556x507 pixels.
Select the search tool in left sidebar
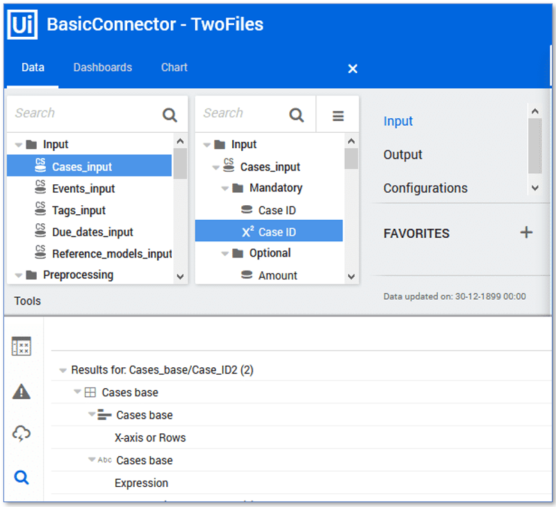22,477
